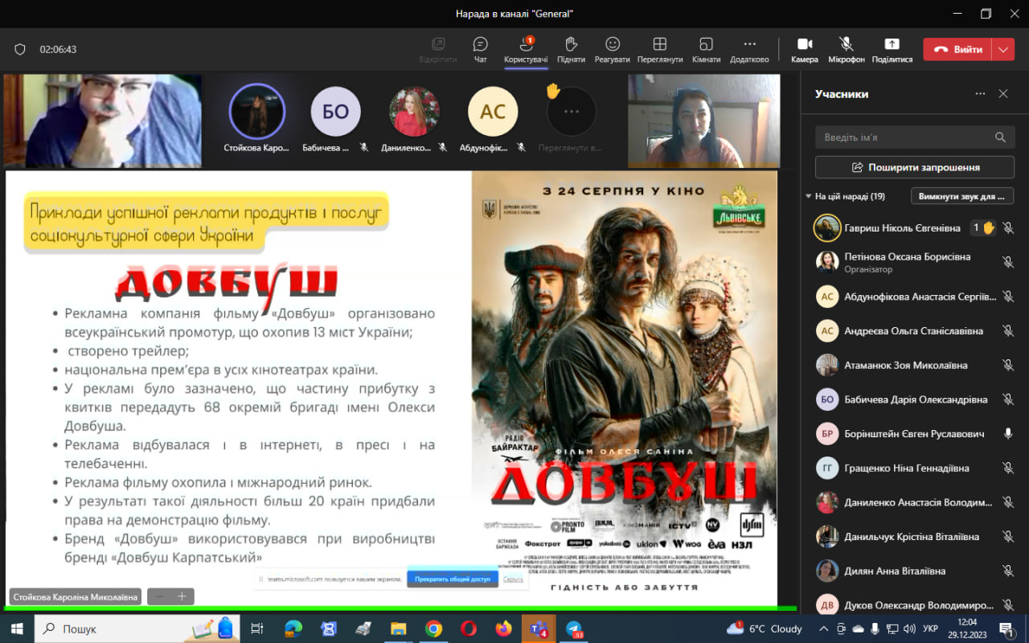Open the More actions menu in toolbar
The height and width of the screenshot is (643, 1029).
click(x=749, y=48)
